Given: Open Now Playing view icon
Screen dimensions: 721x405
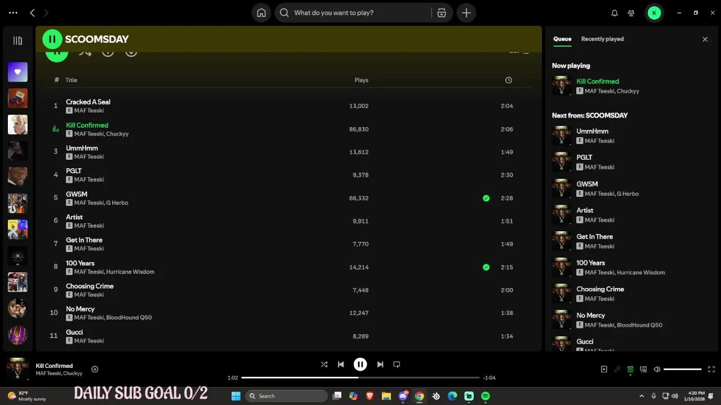Looking at the screenshot, I should pyautogui.click(x=604, y=370).
